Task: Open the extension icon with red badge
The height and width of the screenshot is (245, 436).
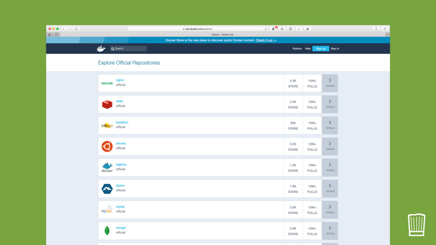Action: [x=274, y=28]
